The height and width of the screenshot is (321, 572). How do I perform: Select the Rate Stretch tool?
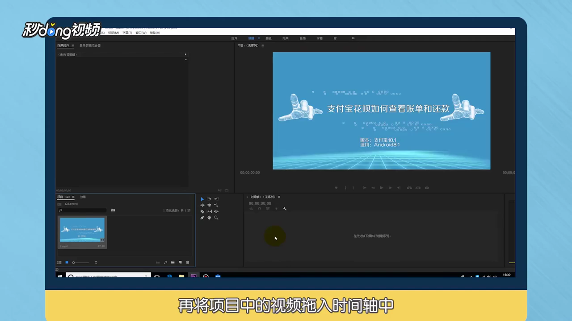(216, 205)
